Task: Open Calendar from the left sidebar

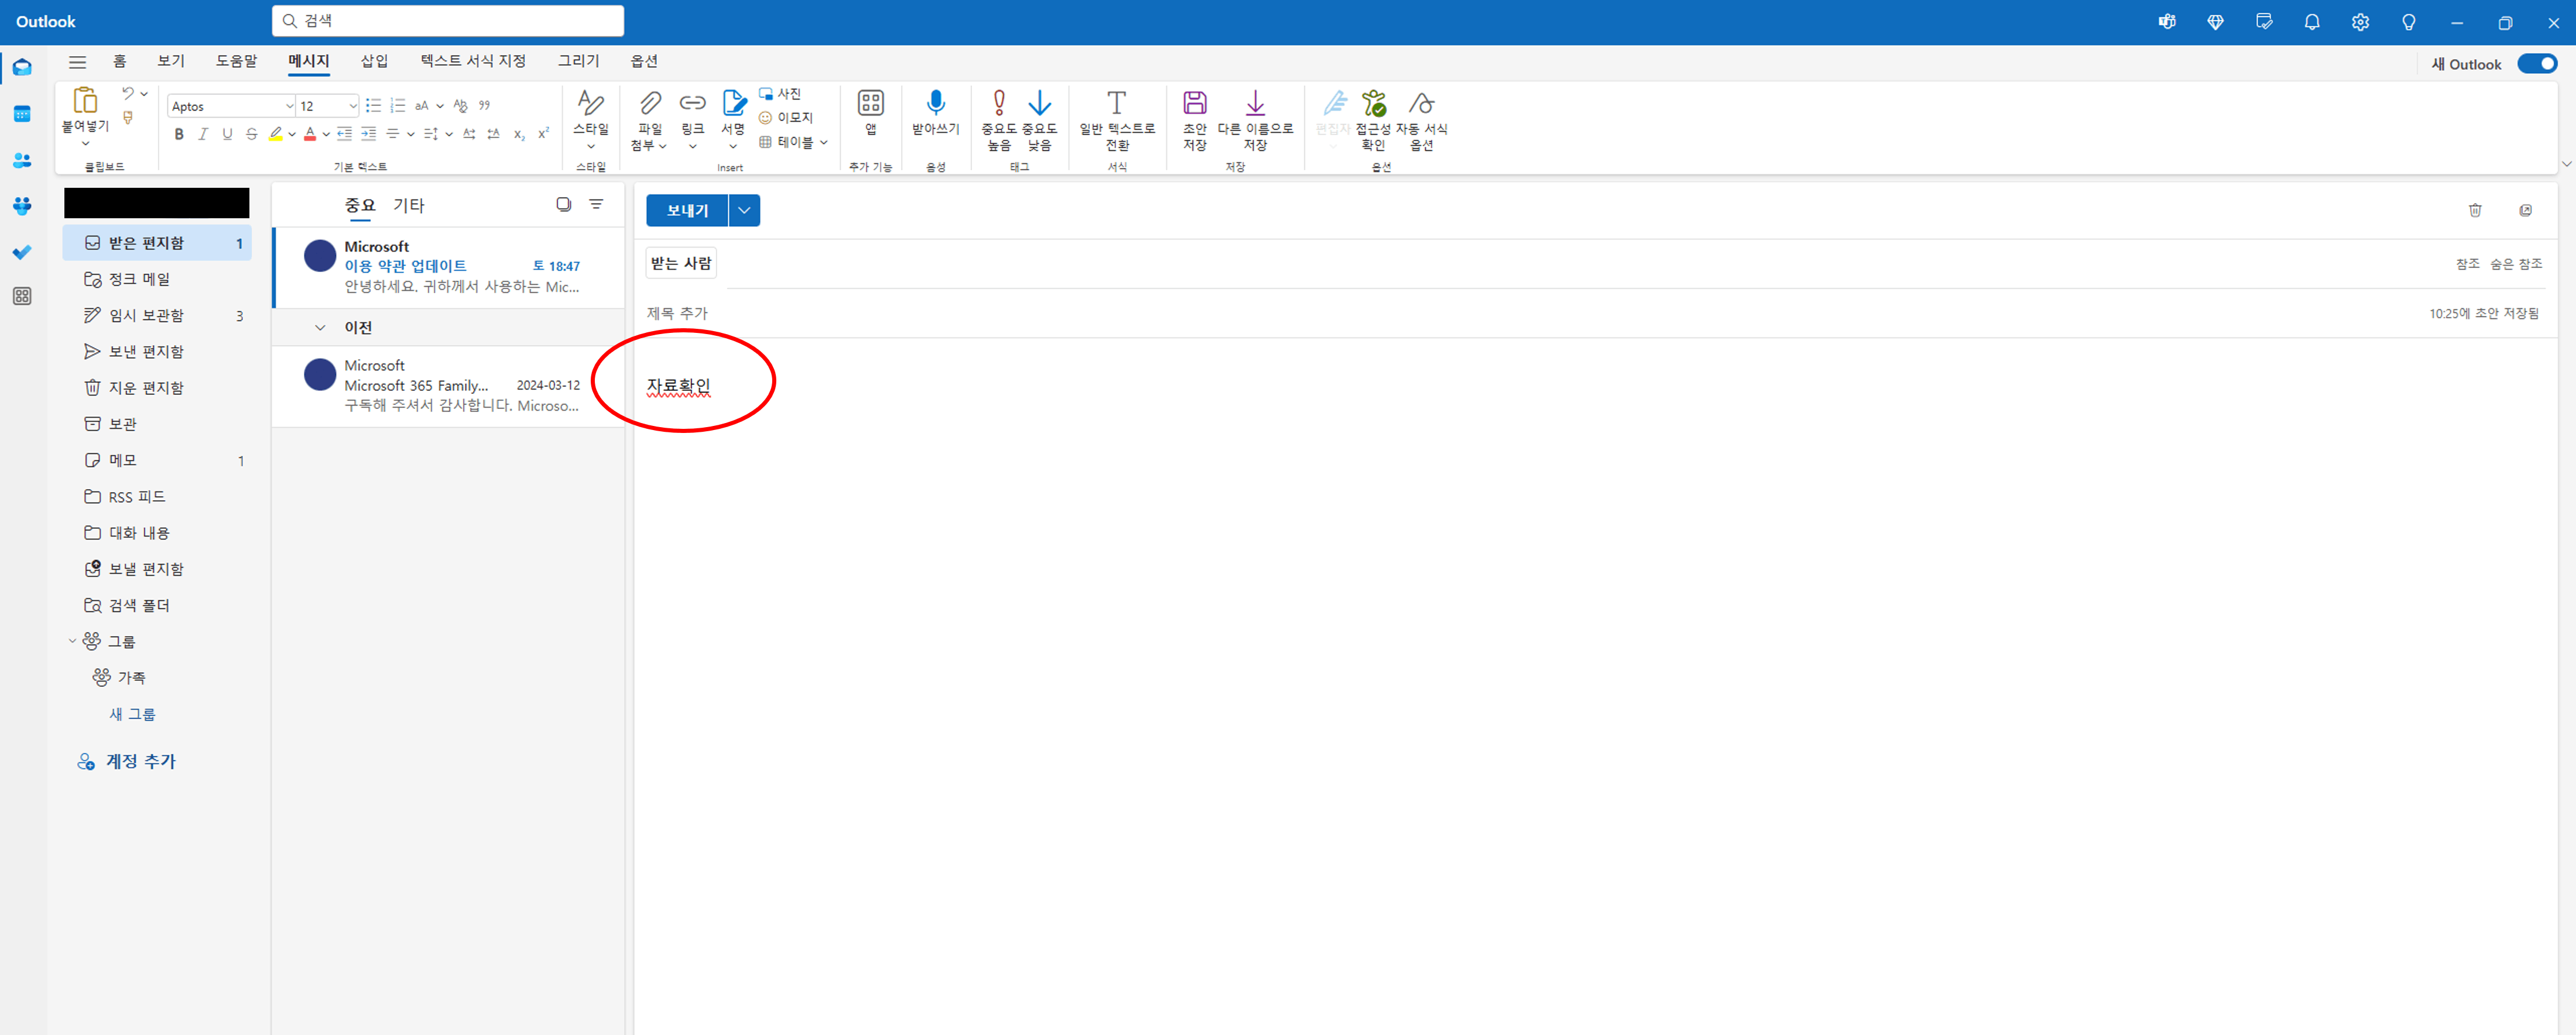Action: pos(22,114)
